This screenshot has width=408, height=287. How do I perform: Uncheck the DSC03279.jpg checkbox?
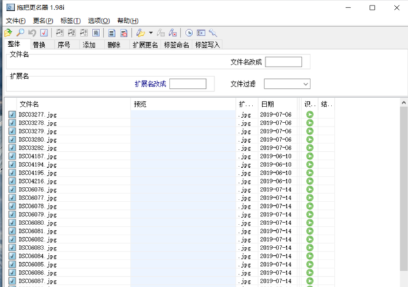pyautogui.click(x=12, y=131)
